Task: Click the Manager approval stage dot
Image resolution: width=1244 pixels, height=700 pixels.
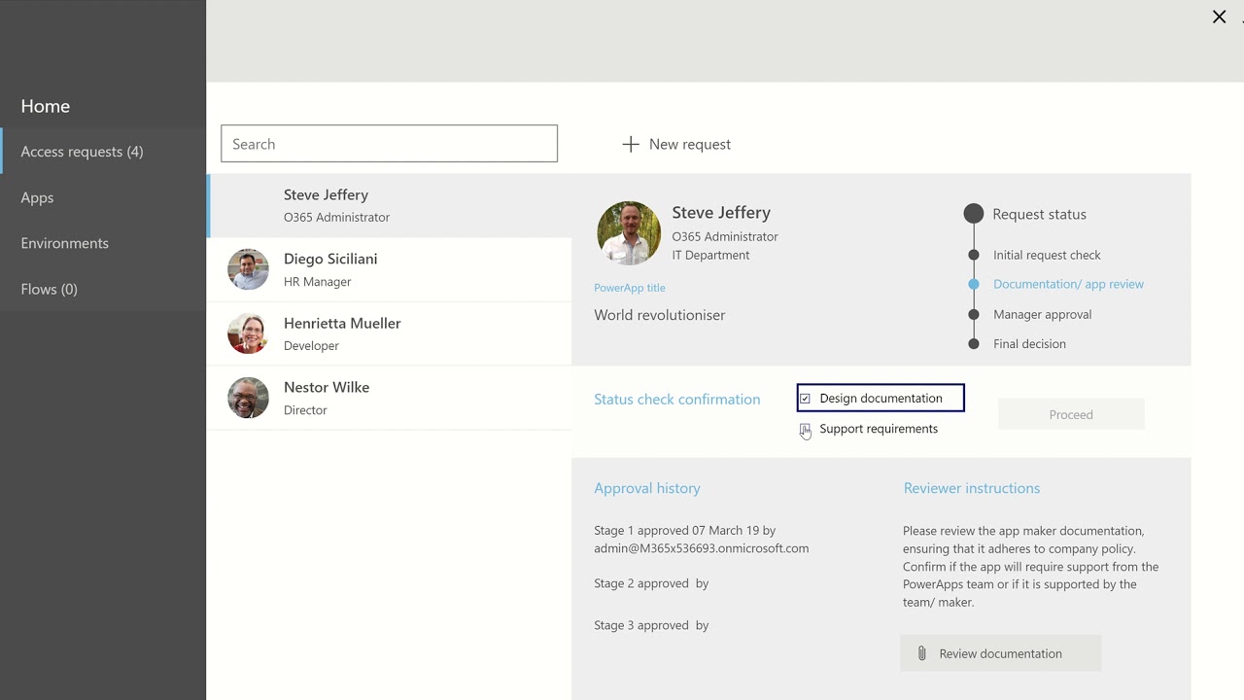Action: pyautogui.click(x=974, y=314)
